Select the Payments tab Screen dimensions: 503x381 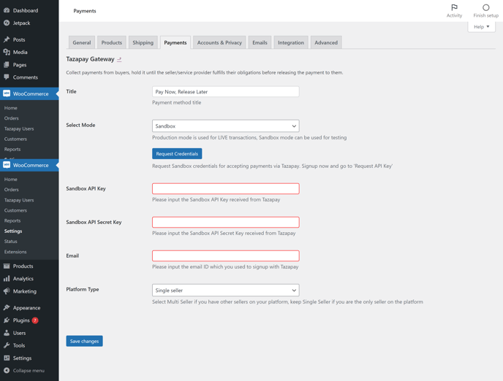pyautogui.click(x=175, y=42)
